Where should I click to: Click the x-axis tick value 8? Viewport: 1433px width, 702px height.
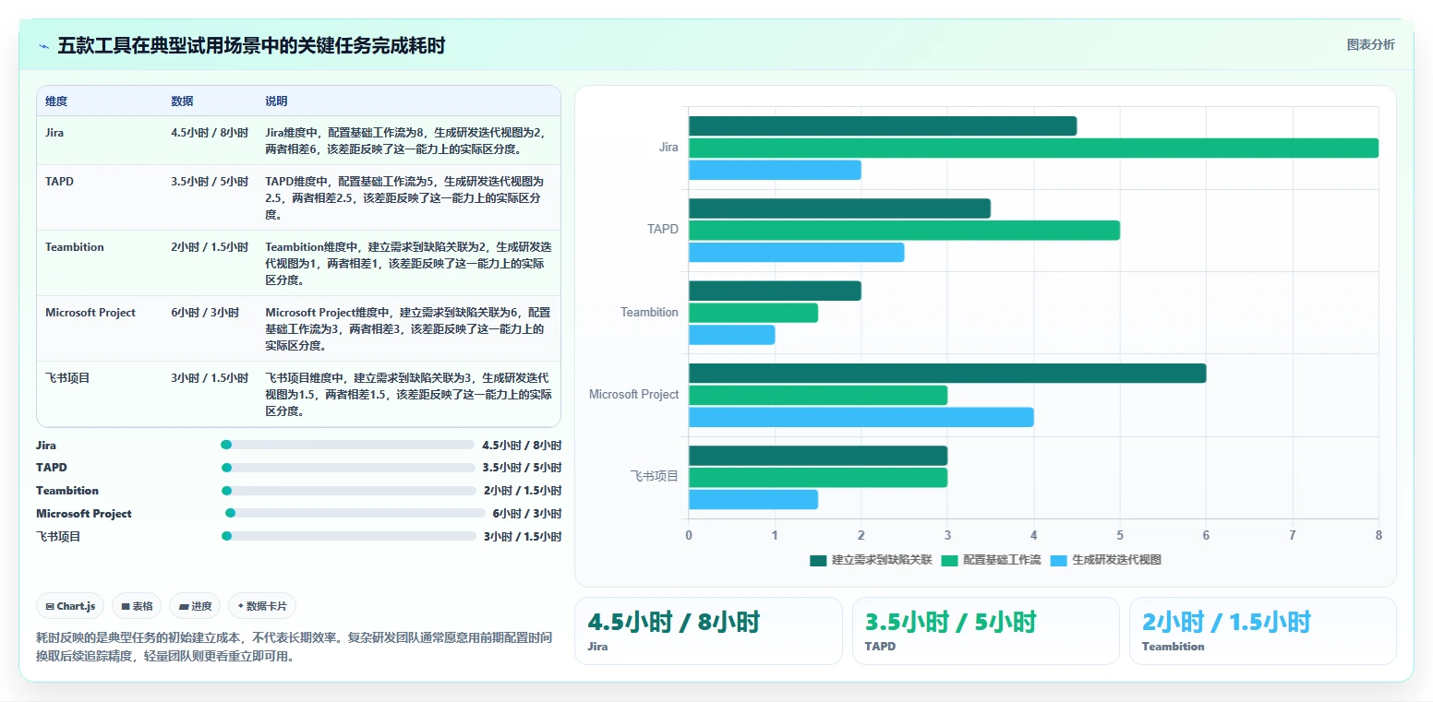pyautogui.click(x=1379, y=535)
